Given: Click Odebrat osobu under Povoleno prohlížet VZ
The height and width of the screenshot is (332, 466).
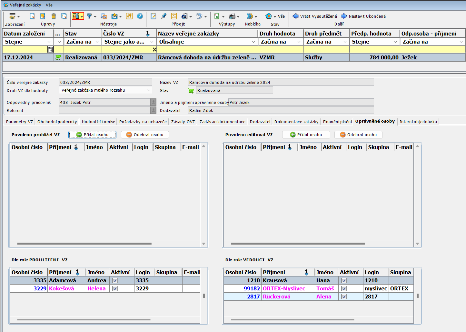Looking at the screenshot, I should tap(145, 135).
